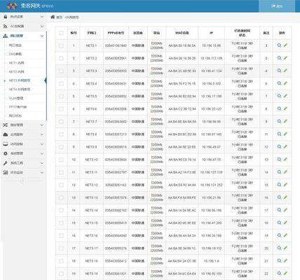The height and width of the screenshot is (280, 300).
Task: Open the NET4 WAN dial-up submenu item
Action: [20, 89]
